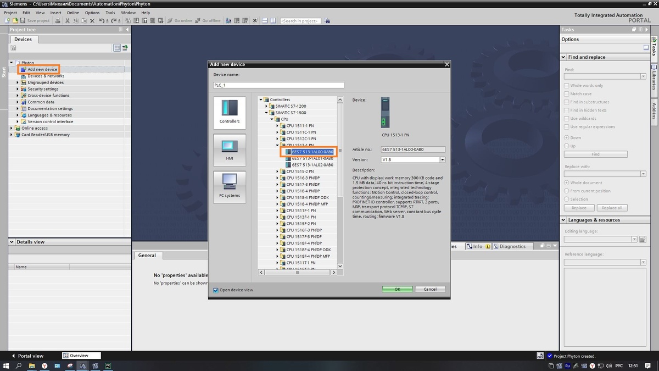Open the Version dropdown showing V1.8

point(443,159)
